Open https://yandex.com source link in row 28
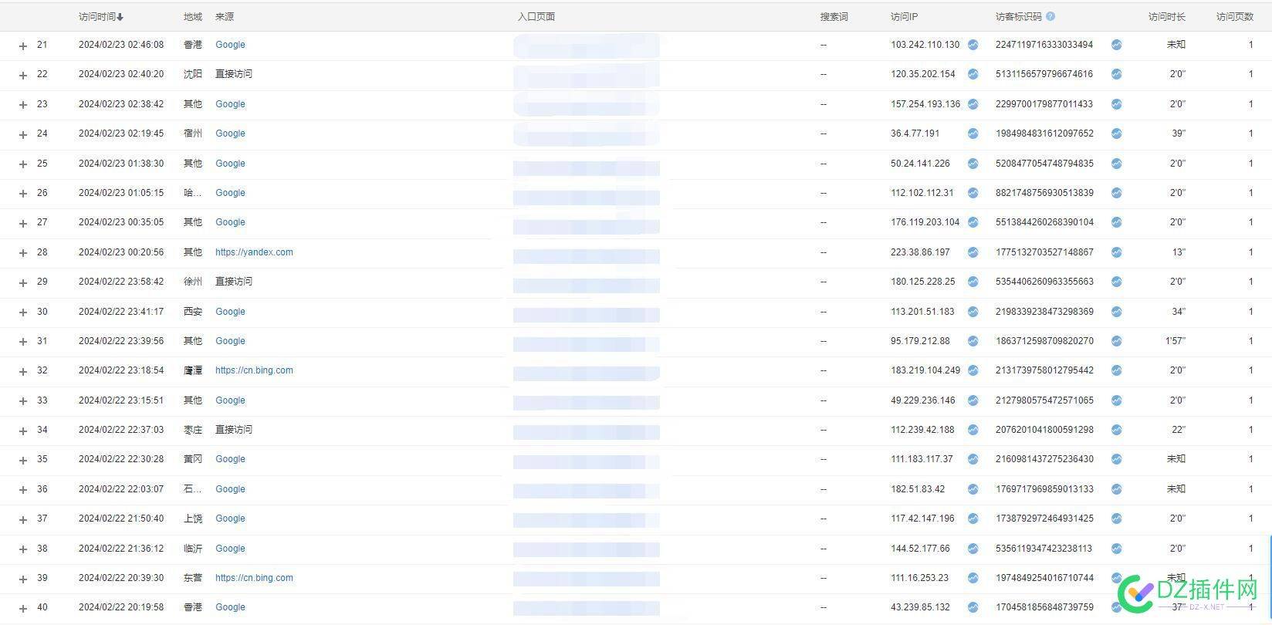 pos(254,252)
